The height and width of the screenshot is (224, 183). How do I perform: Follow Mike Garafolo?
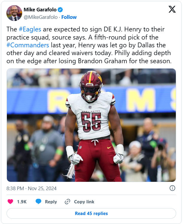pyautogui.click(x=69, y=17)
